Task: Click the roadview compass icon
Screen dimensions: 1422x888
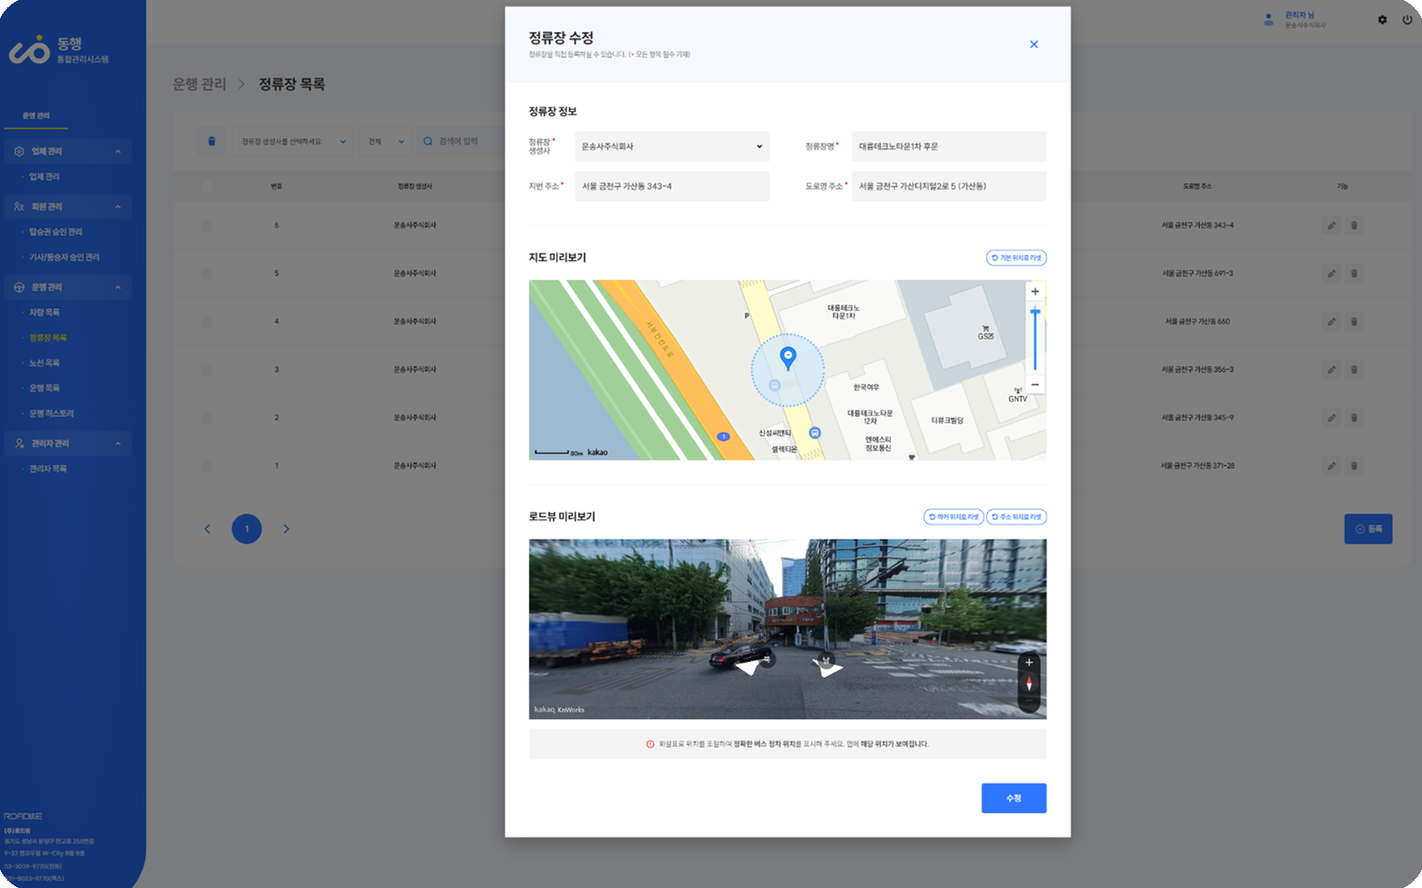Action: (x=1029, y=684)
